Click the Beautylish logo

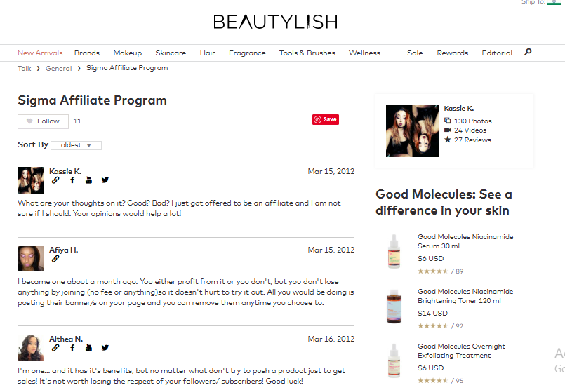(275, 22)
